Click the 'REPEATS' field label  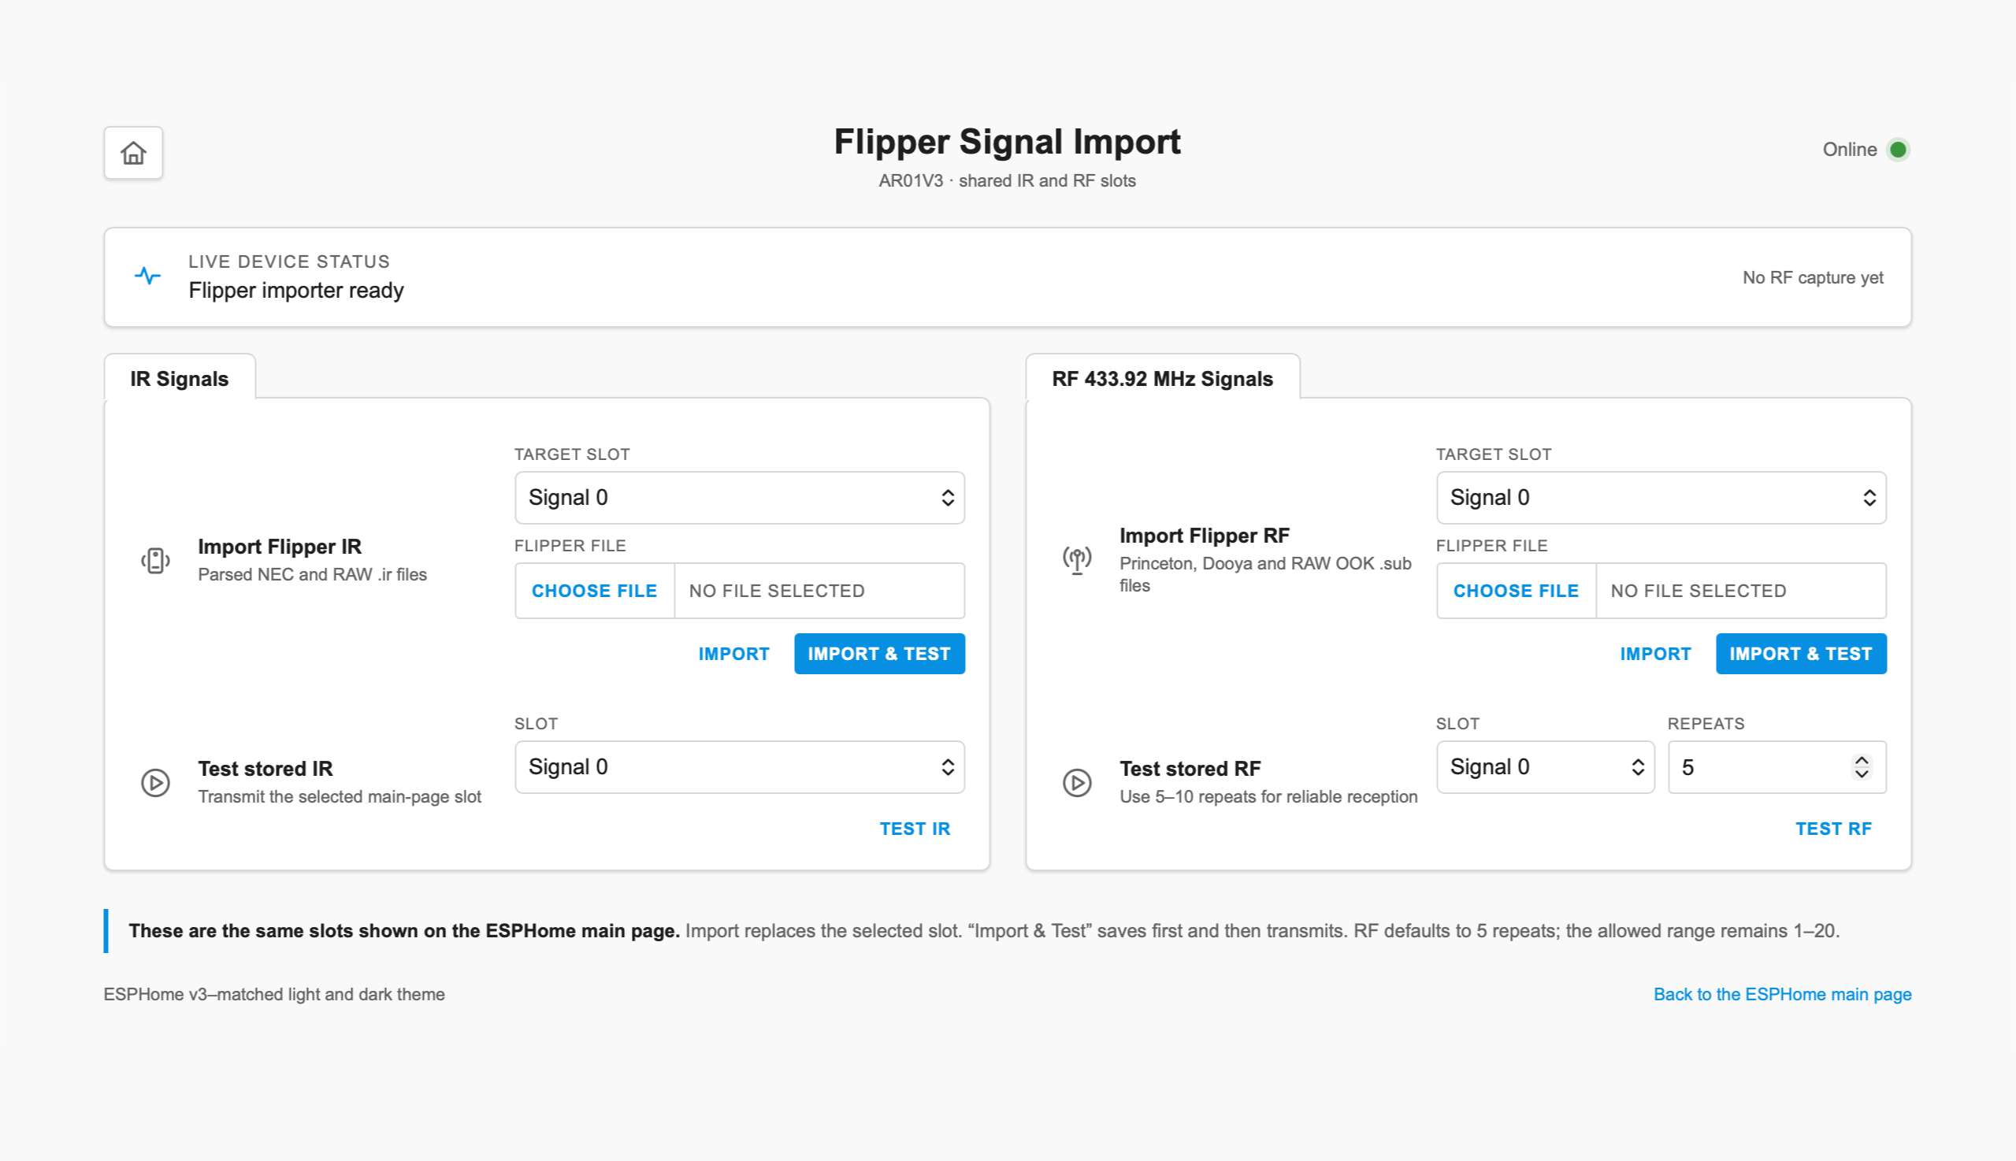point(1706,724)
